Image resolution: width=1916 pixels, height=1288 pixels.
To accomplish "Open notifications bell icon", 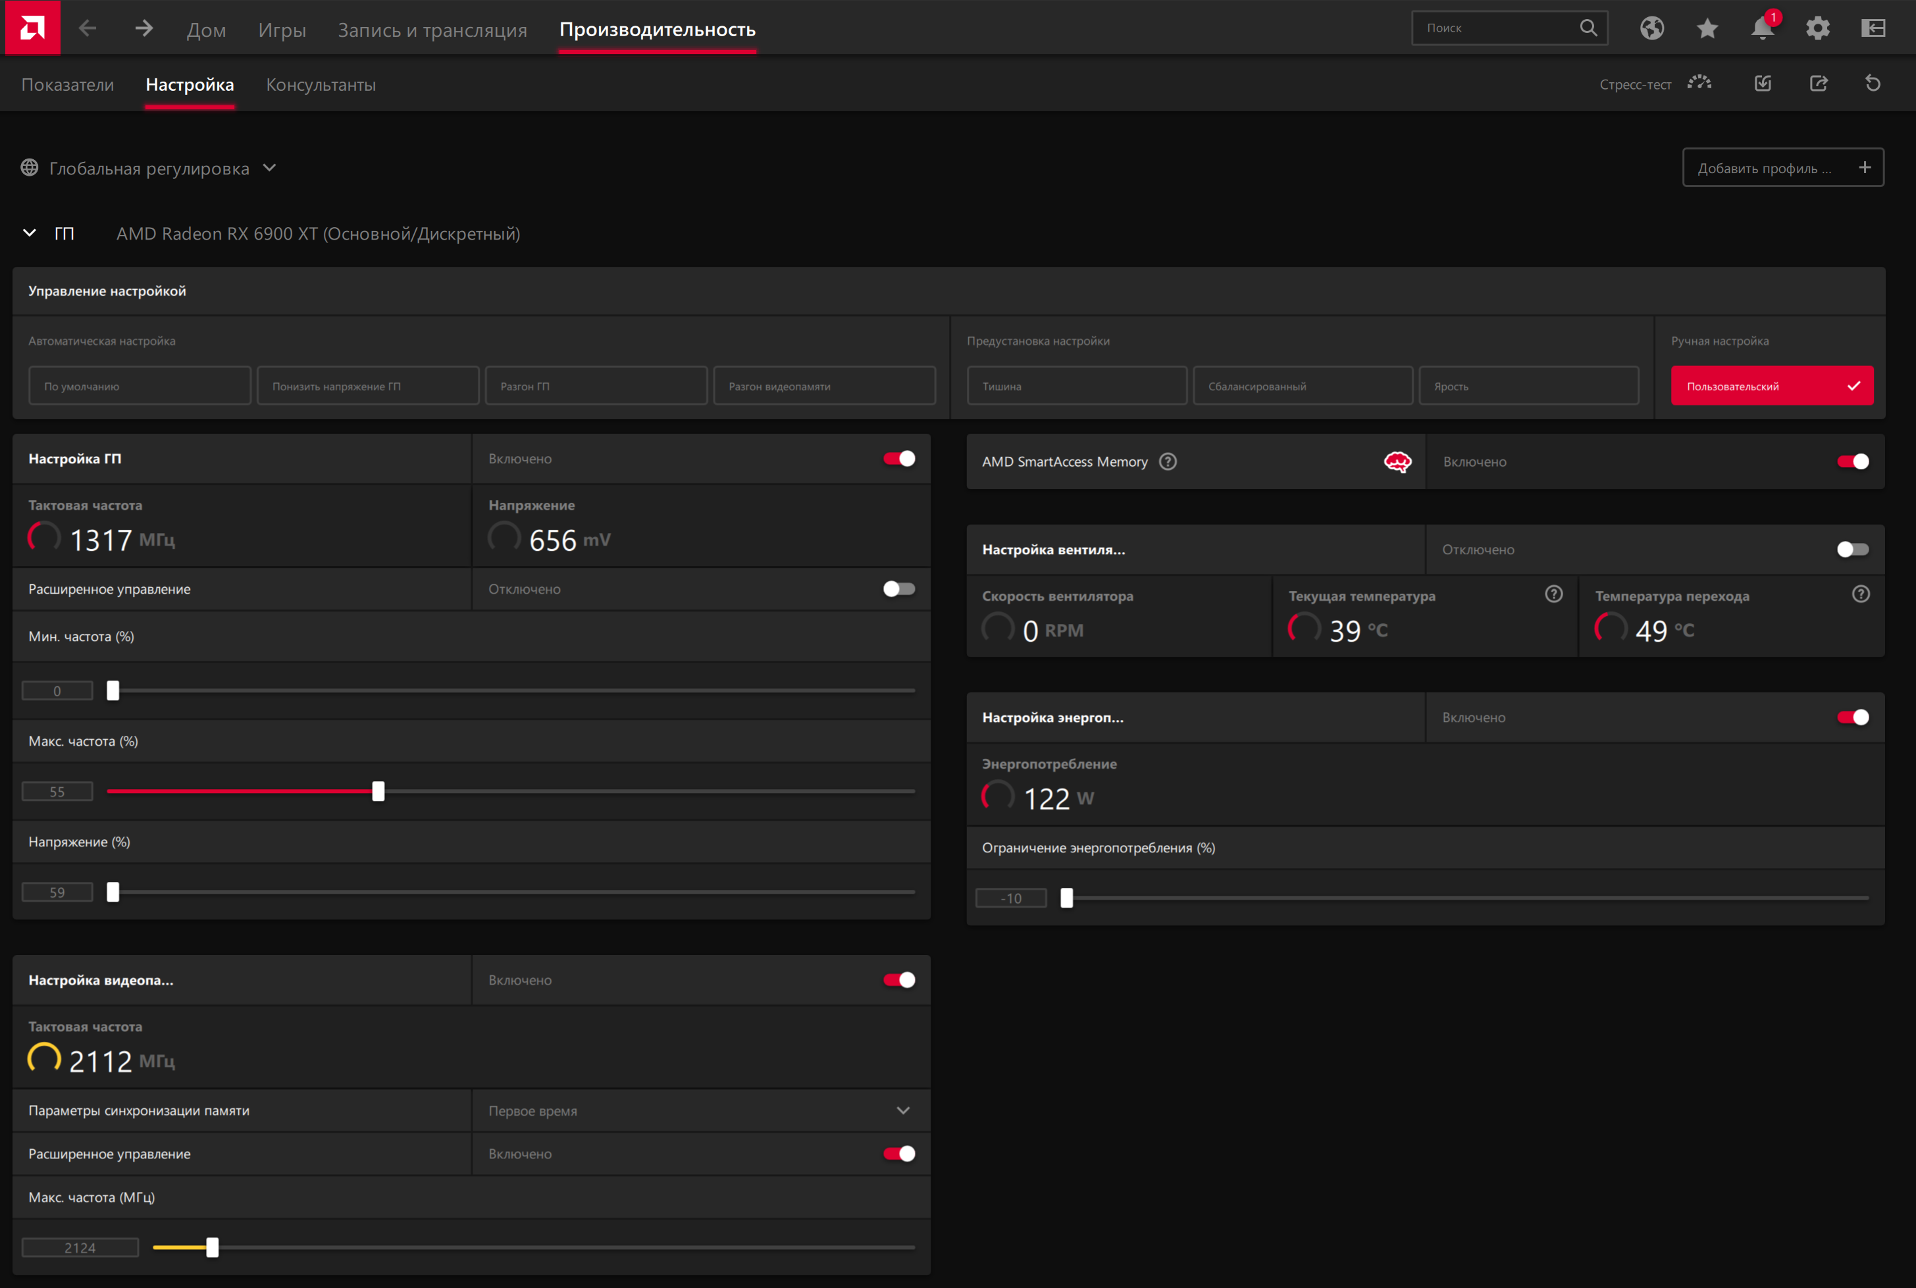I will tap(1763, 28).
